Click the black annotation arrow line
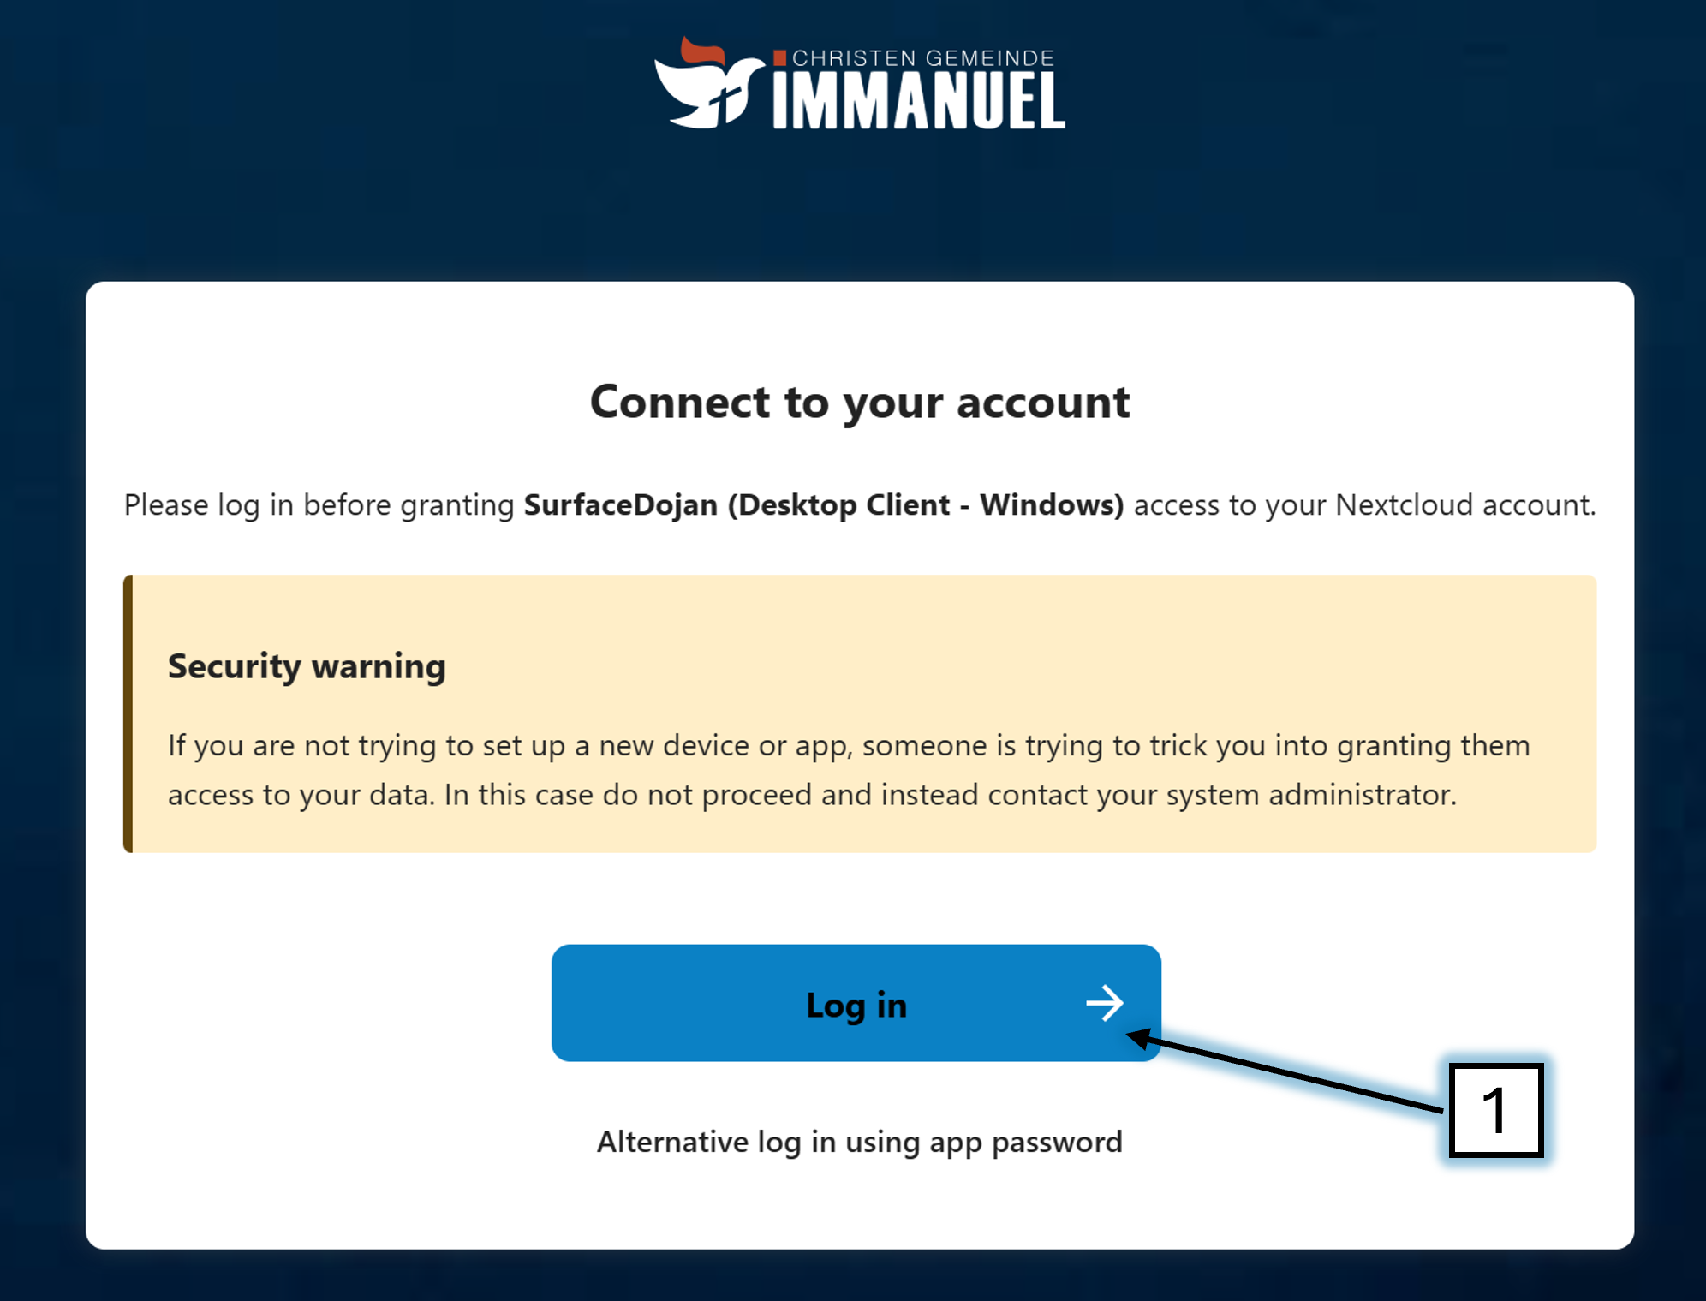Viewport: 1706px width, 1301px height. [x=1285, y=1074]
